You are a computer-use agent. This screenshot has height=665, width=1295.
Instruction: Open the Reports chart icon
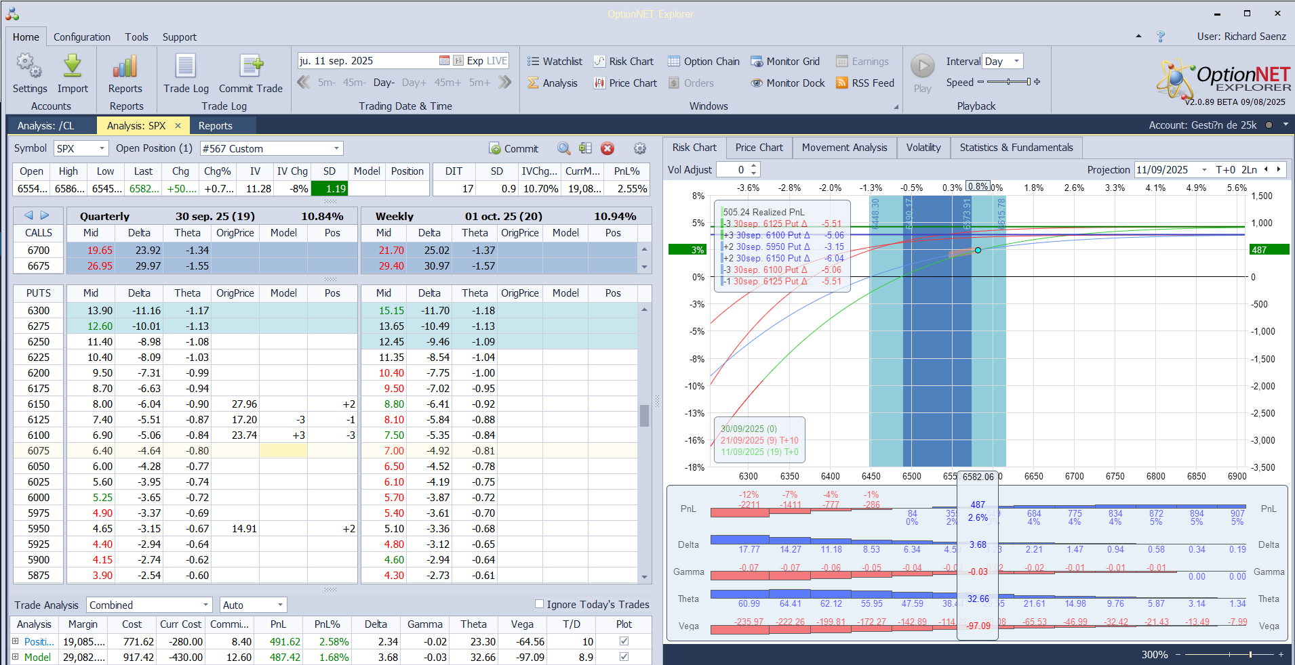[125, 66]
